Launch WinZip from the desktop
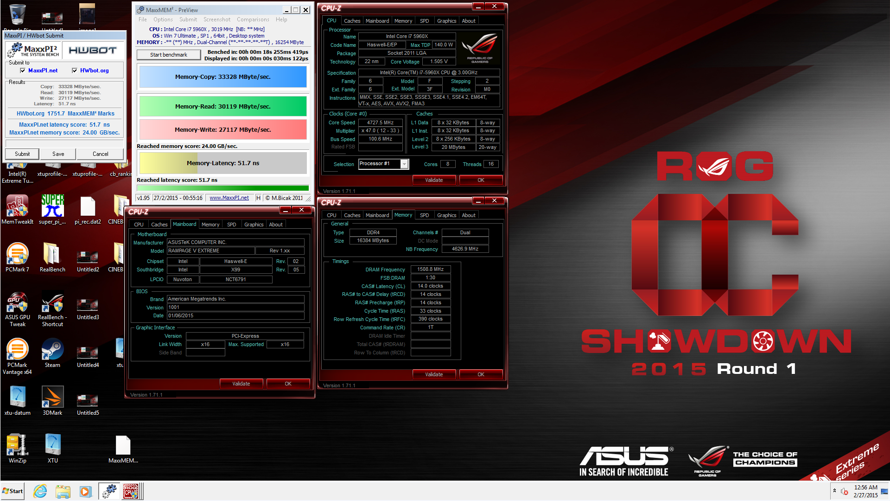Viewport: 890px width, 501px height. point(18,449)
